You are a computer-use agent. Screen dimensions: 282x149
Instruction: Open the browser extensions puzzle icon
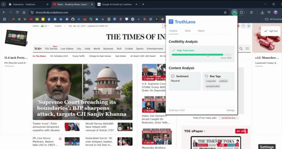(x=242, y=12)
